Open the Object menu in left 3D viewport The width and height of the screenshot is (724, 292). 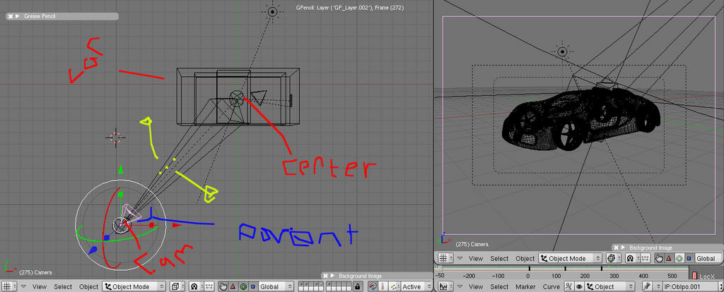click(88, 286)
